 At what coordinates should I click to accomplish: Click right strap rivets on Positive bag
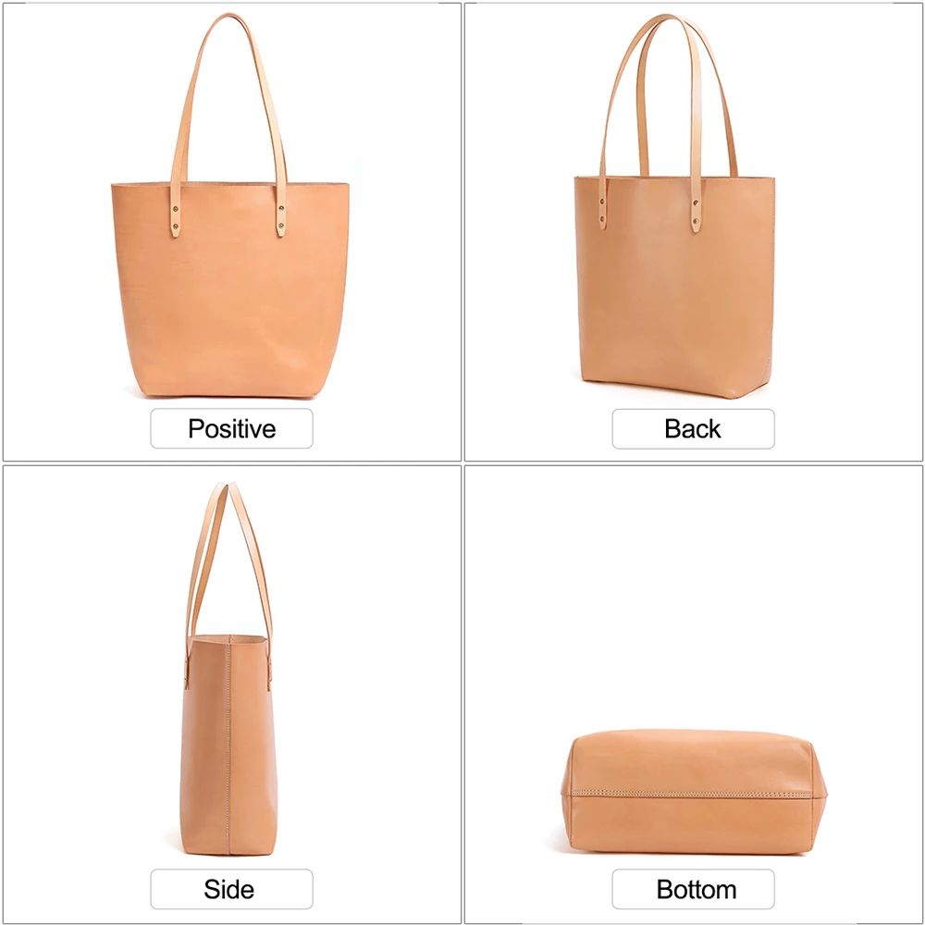tap(281, 216)
